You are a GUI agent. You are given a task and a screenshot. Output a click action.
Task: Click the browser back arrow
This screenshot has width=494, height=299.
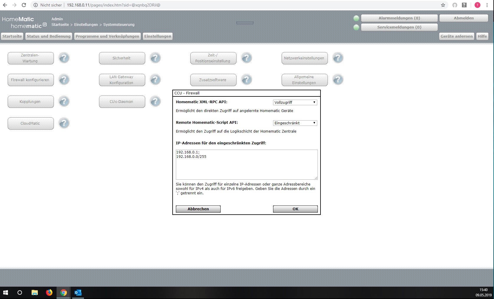(x=5, y=5)
